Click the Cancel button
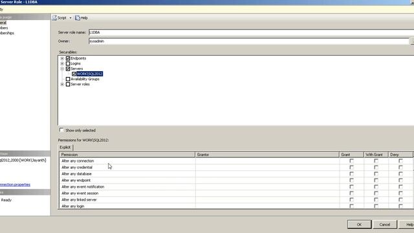The image size is (414, 233). point(385,225)
